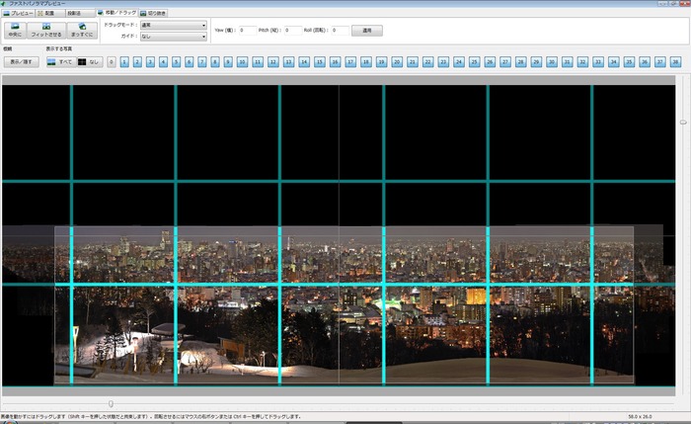This screenshot has height=424, width=691.
Task: Toggle image 0 visibility
Action: (112, 61)
